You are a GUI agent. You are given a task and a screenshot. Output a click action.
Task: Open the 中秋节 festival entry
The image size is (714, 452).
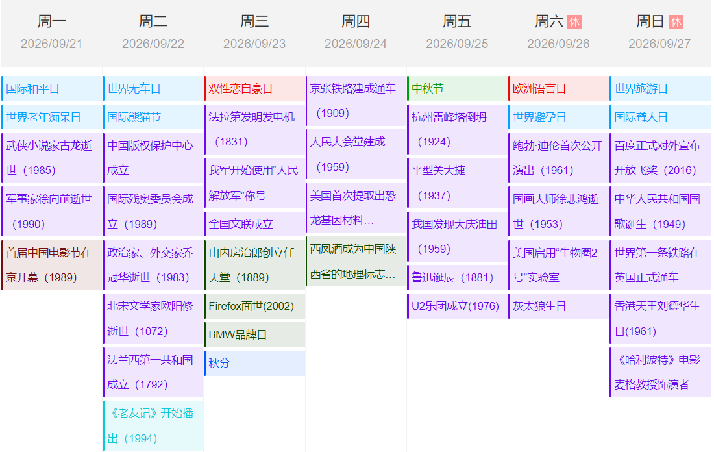click(x=428, y=88)
